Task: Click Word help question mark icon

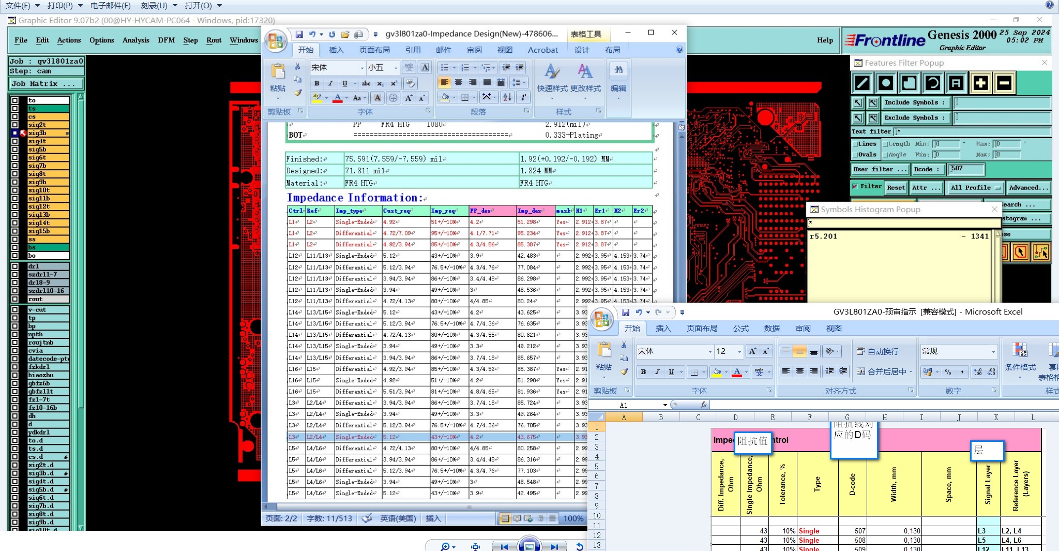Action: pyautogui.click(x=679, y=50)
